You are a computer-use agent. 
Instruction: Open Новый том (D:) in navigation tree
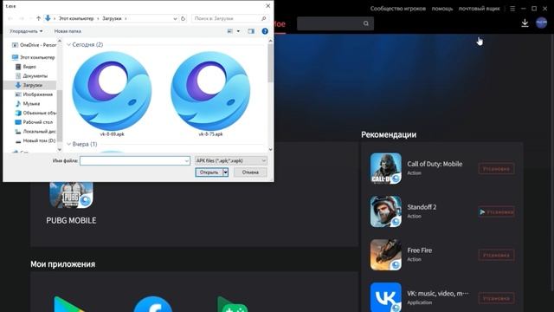(35, 140)
